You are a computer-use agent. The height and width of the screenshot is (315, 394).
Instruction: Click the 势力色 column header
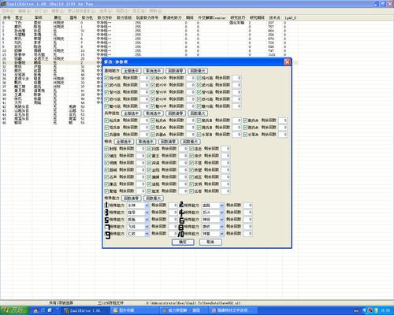pos(87,18)
